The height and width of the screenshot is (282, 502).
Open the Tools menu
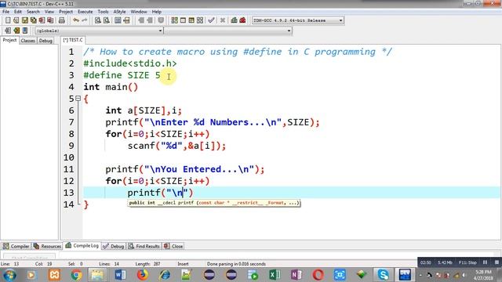pos(103,12)
